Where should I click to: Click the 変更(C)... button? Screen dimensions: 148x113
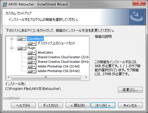pos(130,90)
